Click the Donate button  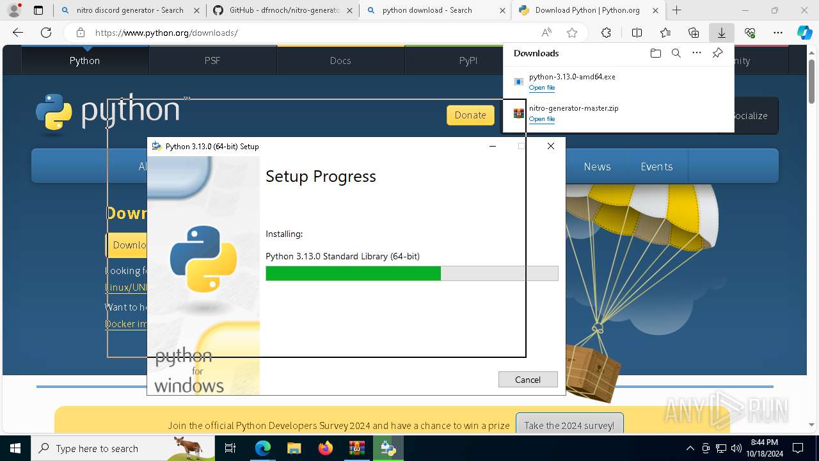[x=470, y=115]
